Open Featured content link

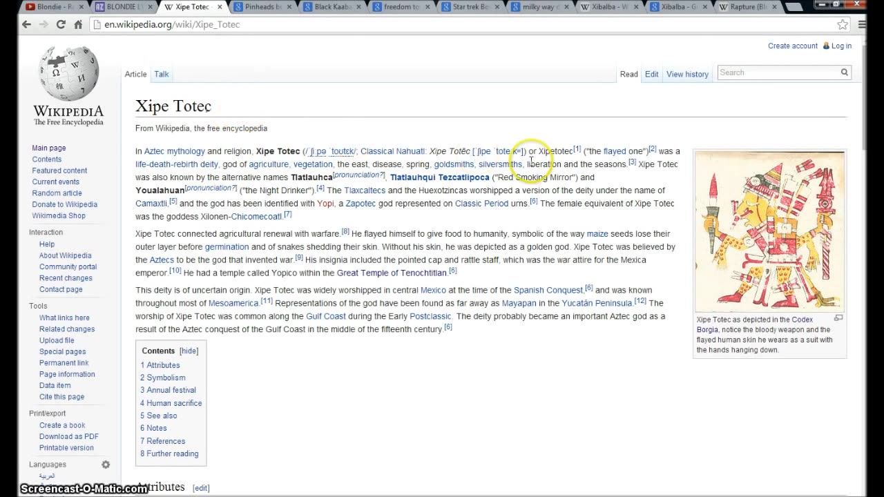point(59,170)
